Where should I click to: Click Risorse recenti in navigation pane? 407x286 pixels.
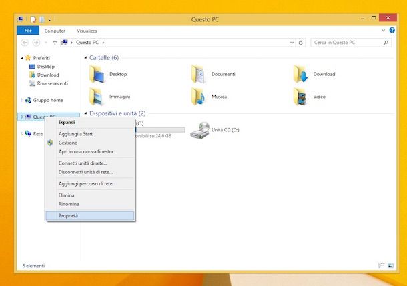click(52, 83)
